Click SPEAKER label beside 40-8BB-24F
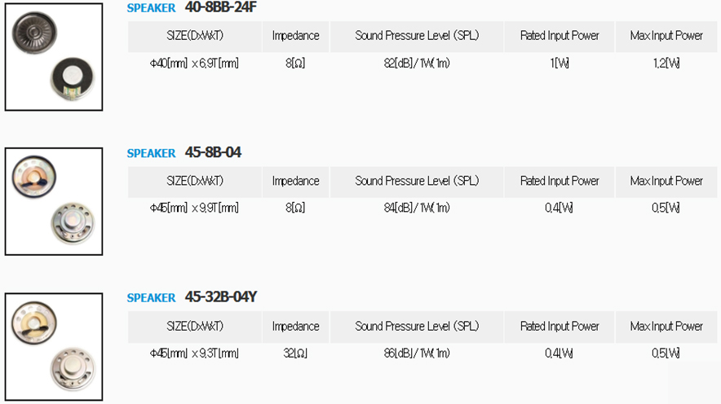 [x=151, y=8]
